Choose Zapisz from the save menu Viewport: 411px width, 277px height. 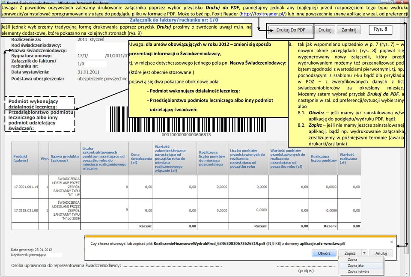(352, 259)
